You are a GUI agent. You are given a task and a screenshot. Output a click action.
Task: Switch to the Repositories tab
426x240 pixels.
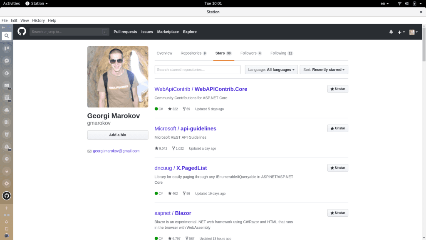[x=193, y=53]
